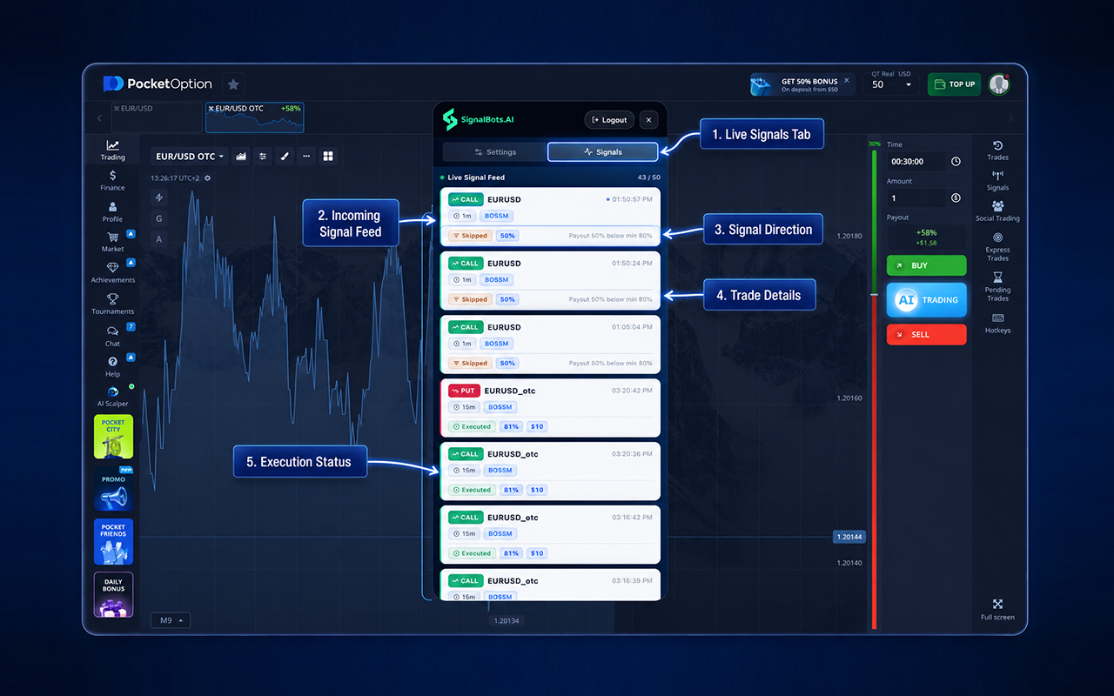Click the Pocket Option logo
Image resolution: width=1114 pixels, height=696 pixels.
(158, 84)
